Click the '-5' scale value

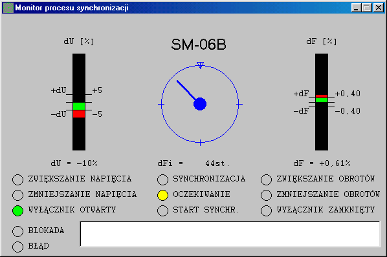(x=97, y=114)
